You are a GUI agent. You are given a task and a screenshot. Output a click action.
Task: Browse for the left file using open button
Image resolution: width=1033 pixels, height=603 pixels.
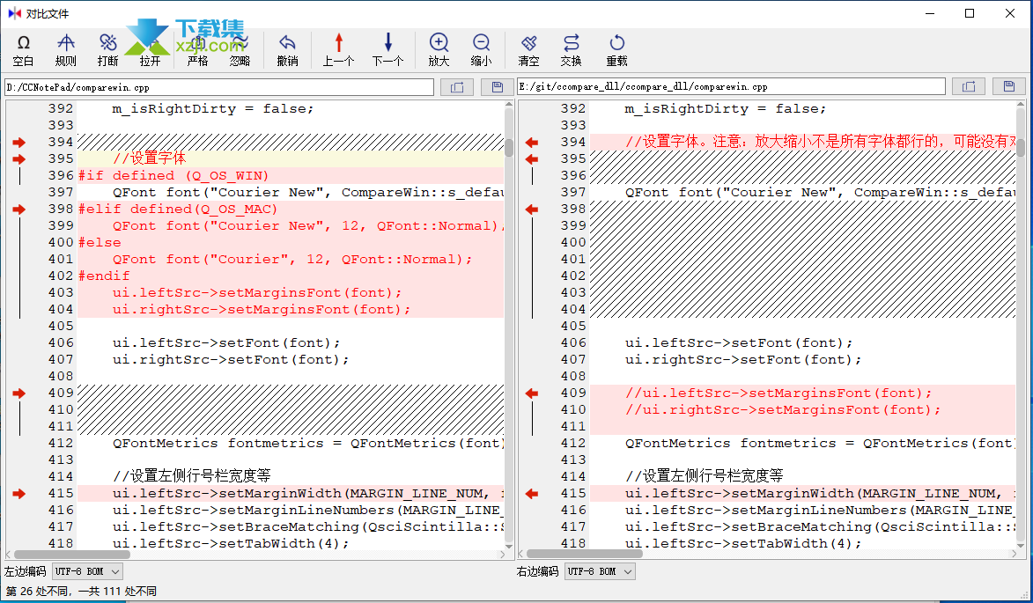click(457, 87)
